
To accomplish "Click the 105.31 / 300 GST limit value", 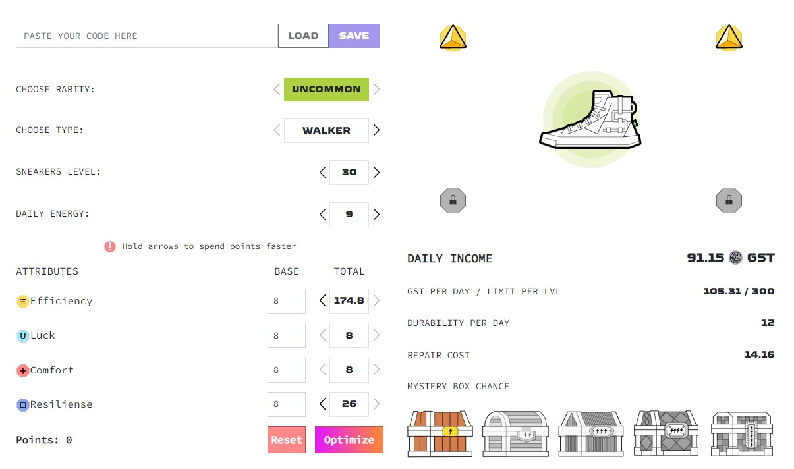I will tap(739, 291).
